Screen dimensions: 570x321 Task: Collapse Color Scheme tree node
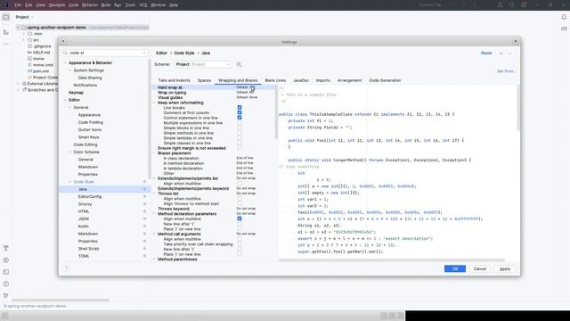tap(69, 152)
